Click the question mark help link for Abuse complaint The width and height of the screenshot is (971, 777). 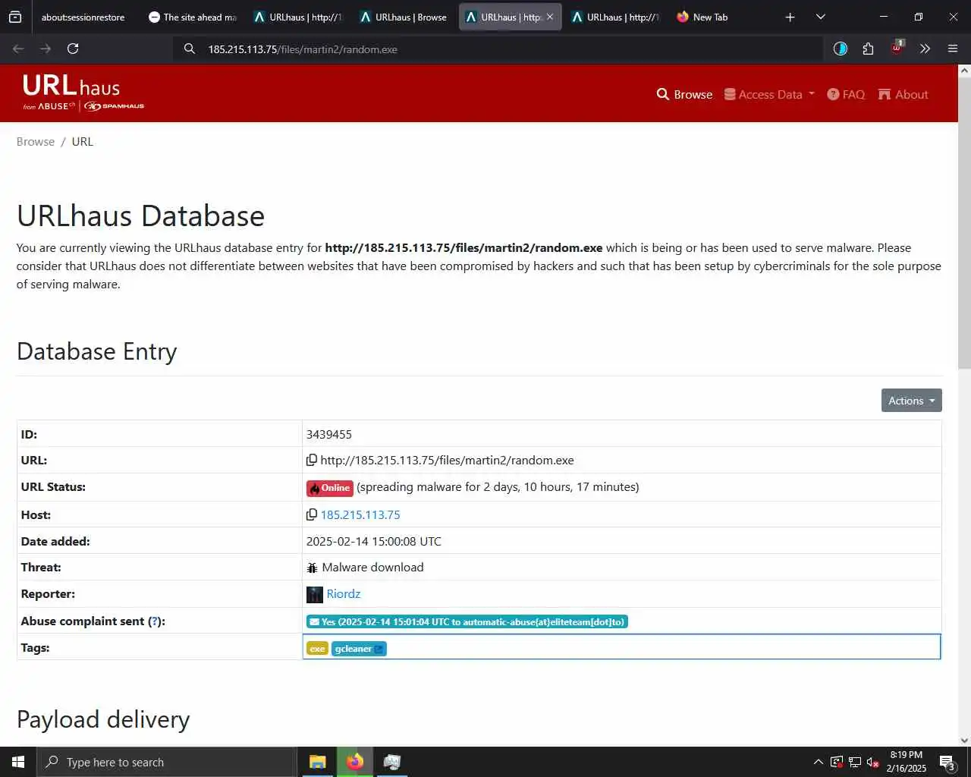(x=155, y=621)
